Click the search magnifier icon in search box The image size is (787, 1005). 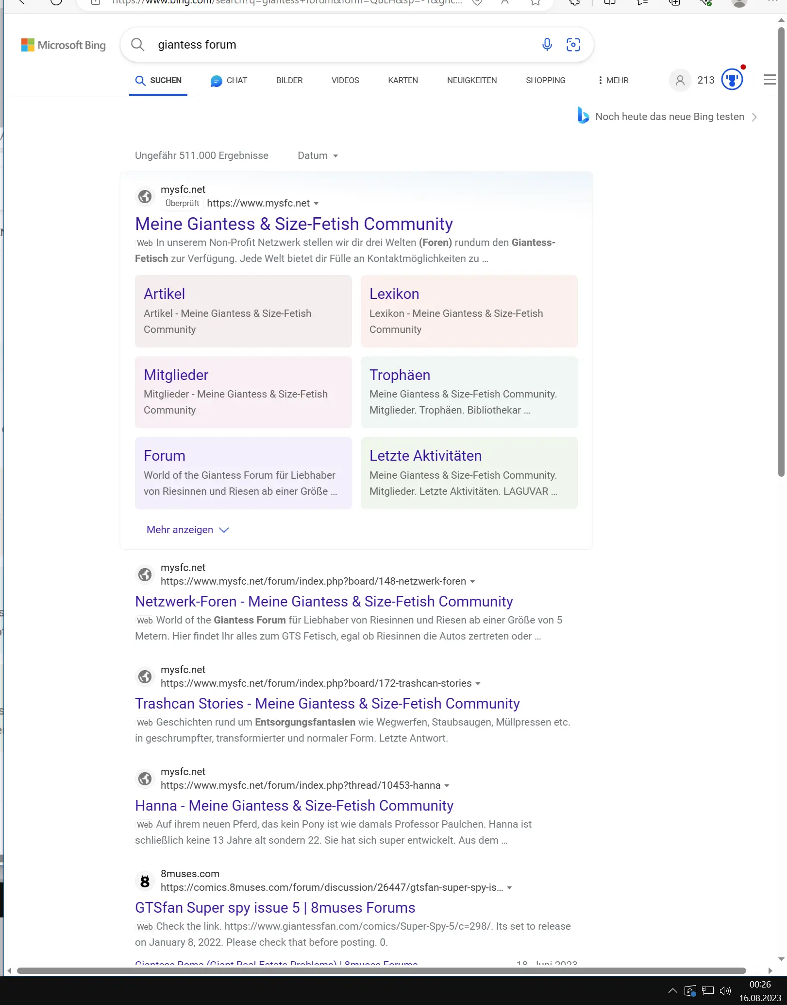click(138, 45)
